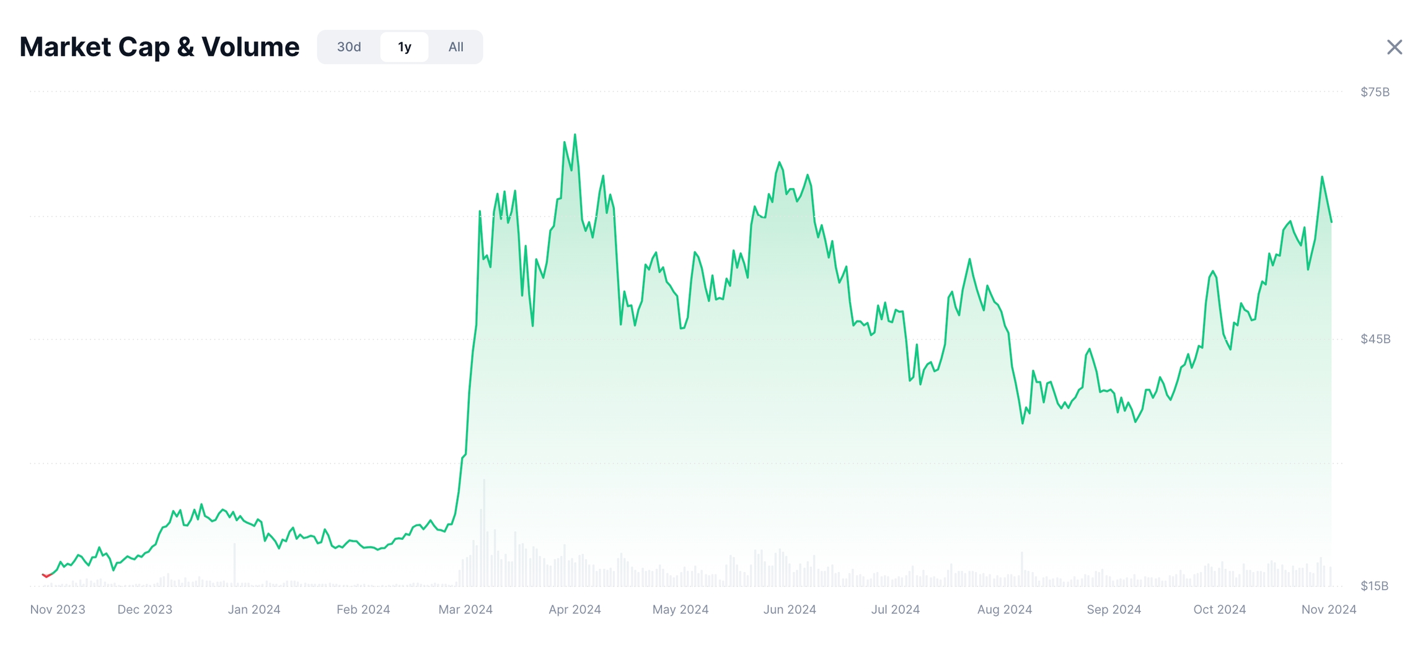This screenshot has width=1428, height=650.
Task: Close the Market Cap & Volume chart
Action: point(1394,47)
